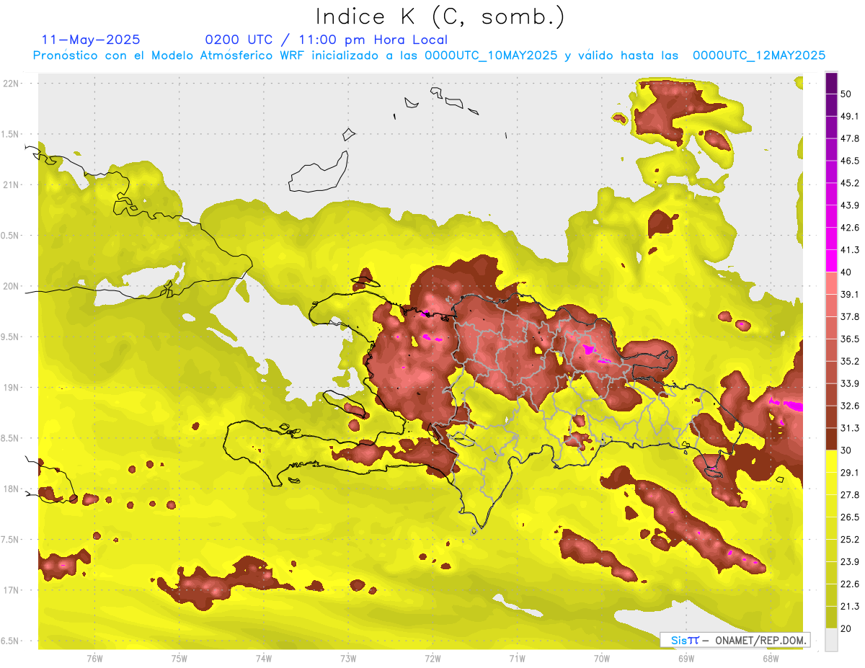Click the "25.2" value on the color scale
Viewport: 865px width, 668px height.
850,539
